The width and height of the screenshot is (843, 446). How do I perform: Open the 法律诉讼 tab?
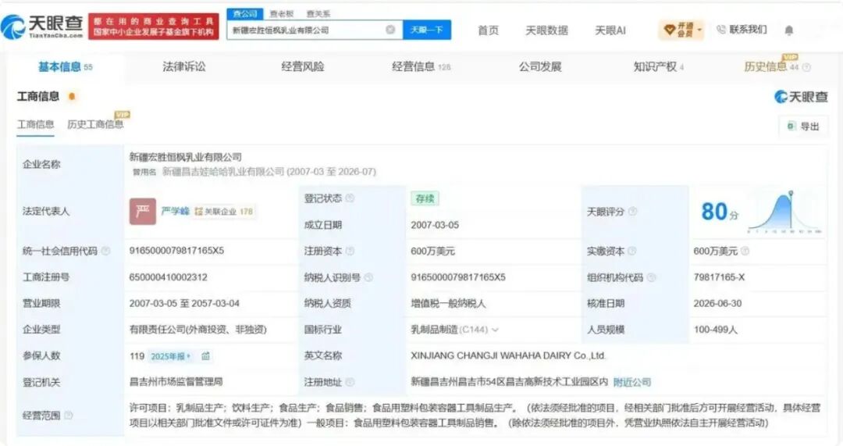click(x=184, y=66)
